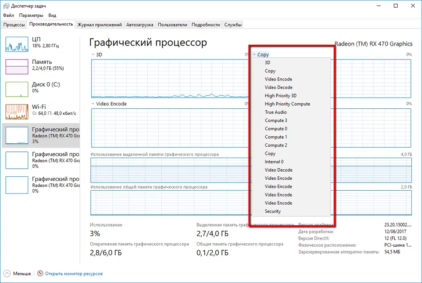Viewport: 422px width, 283px height.
Task: Select the Диск 0 (C:) graph thumbnail
Action: coord(17,89)
